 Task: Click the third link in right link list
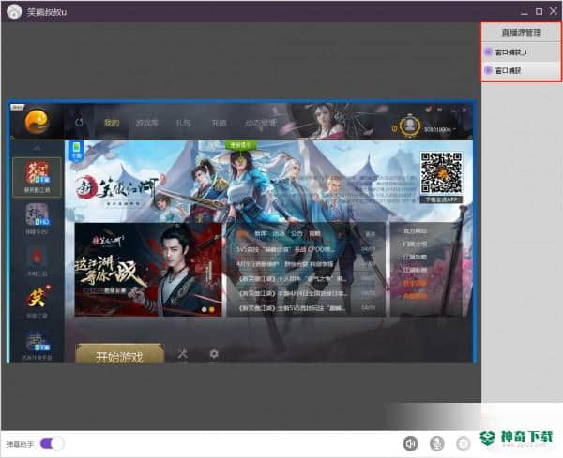pyautogui.click(x=415, y=257)
